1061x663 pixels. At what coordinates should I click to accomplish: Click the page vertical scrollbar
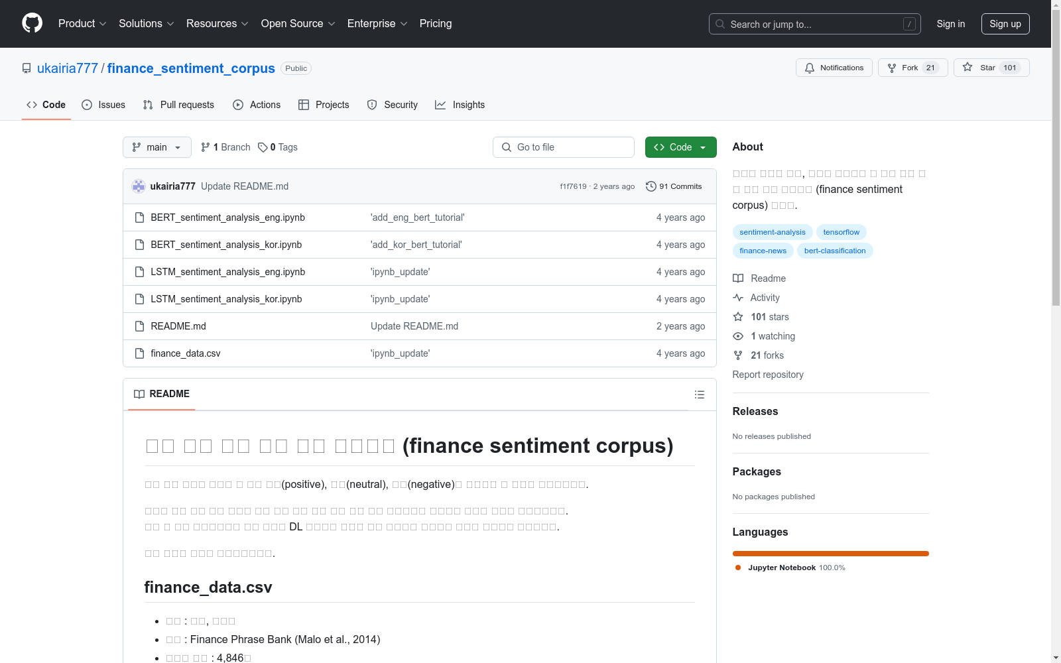point(1056,157)
